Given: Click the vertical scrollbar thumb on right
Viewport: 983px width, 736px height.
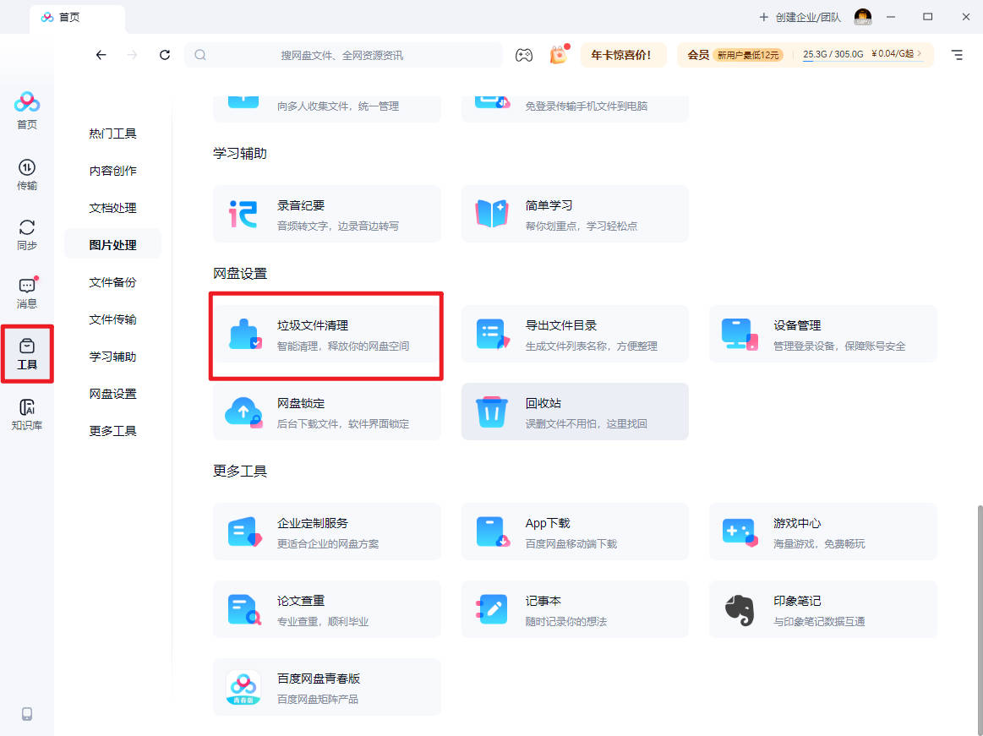Looking at the screenshot, I should [979, 619].
